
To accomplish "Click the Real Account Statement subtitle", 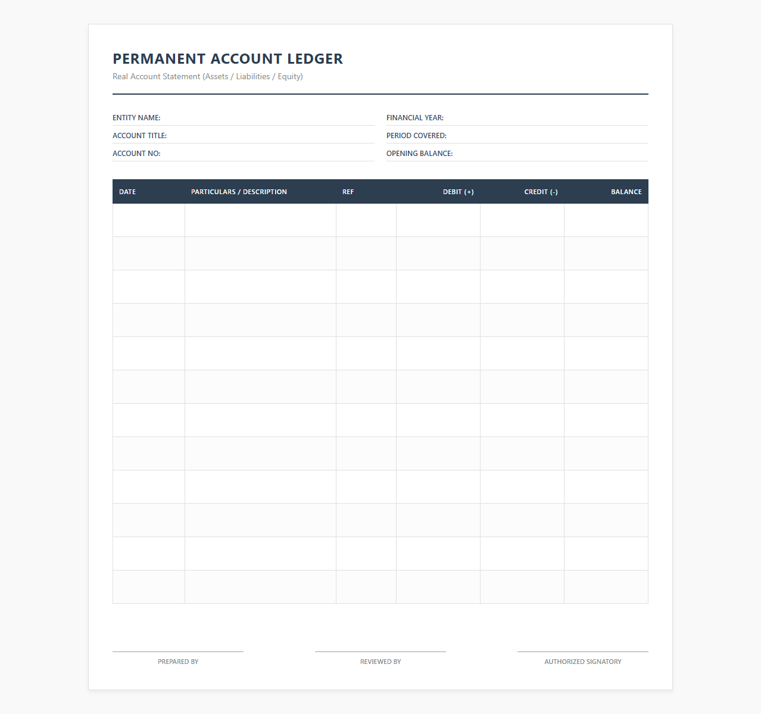I will pos(208,76).
